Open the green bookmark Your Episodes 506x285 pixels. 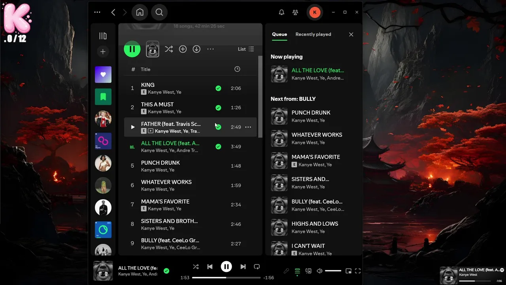103,97
